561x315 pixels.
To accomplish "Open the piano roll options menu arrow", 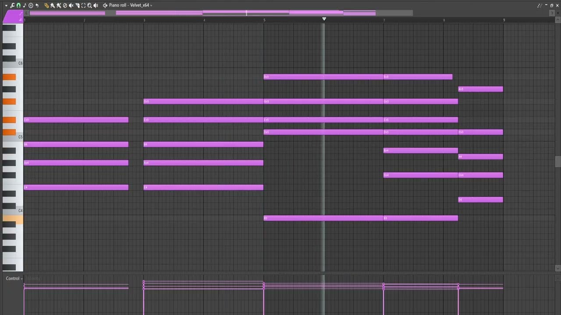I will [x=6, y=5].
